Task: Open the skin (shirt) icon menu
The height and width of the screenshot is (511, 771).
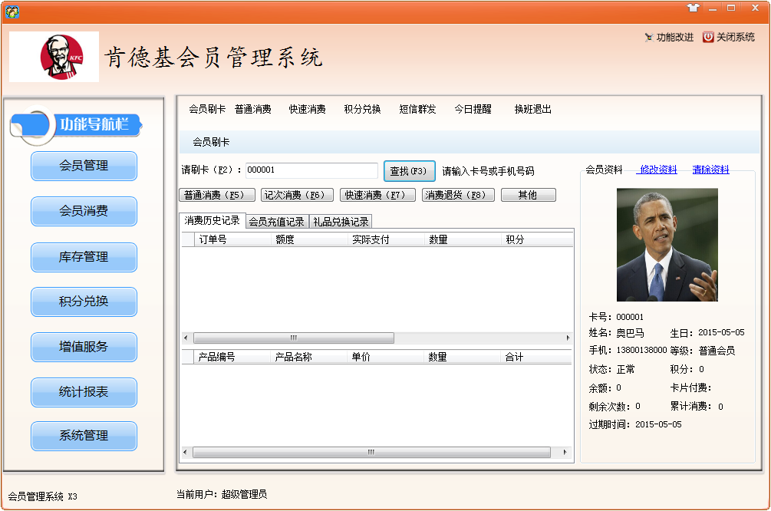Action: [x=694, y=8]
